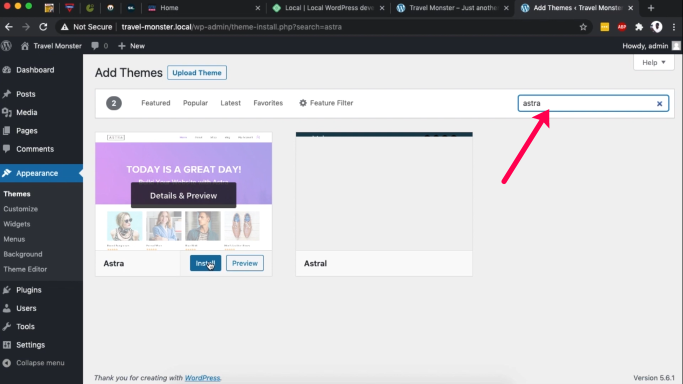Expand the Help dropdown

[x=654, y=62]
